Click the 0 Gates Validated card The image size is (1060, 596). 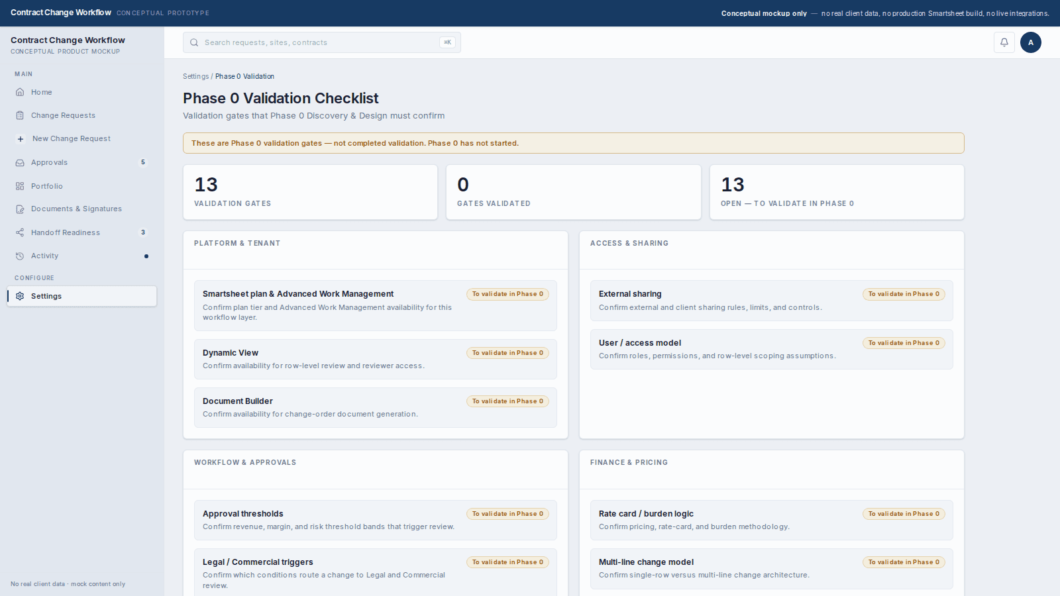tap(574, 192)
